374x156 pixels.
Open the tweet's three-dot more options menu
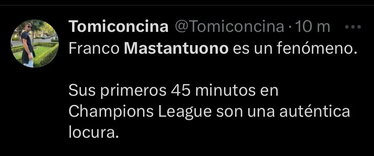353,27
